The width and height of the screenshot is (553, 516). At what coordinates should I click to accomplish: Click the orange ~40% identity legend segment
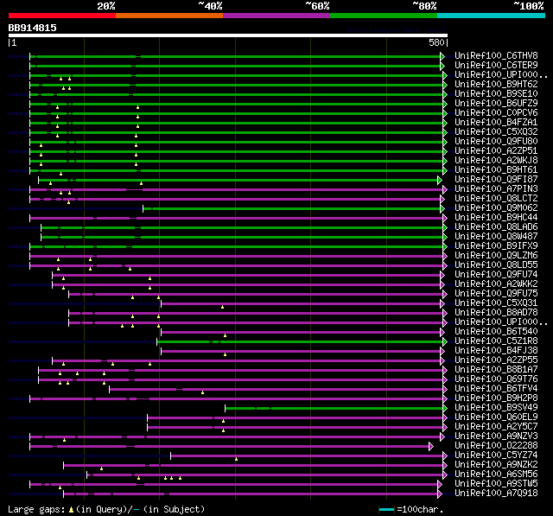(169, 16)
